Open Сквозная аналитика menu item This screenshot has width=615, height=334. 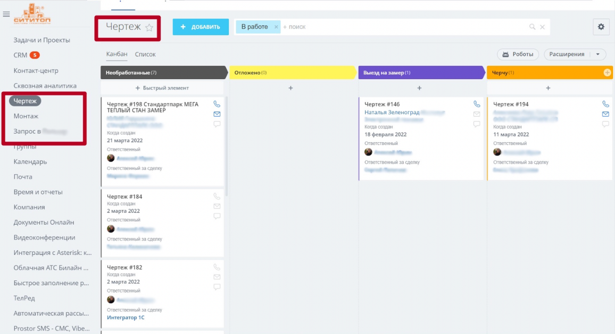(x=45, y=85)
